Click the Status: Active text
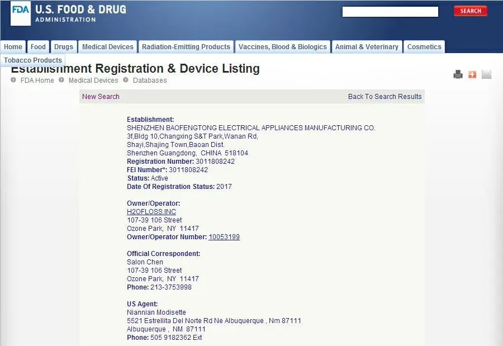Screen dimensions: 503x346 point(148,178)
